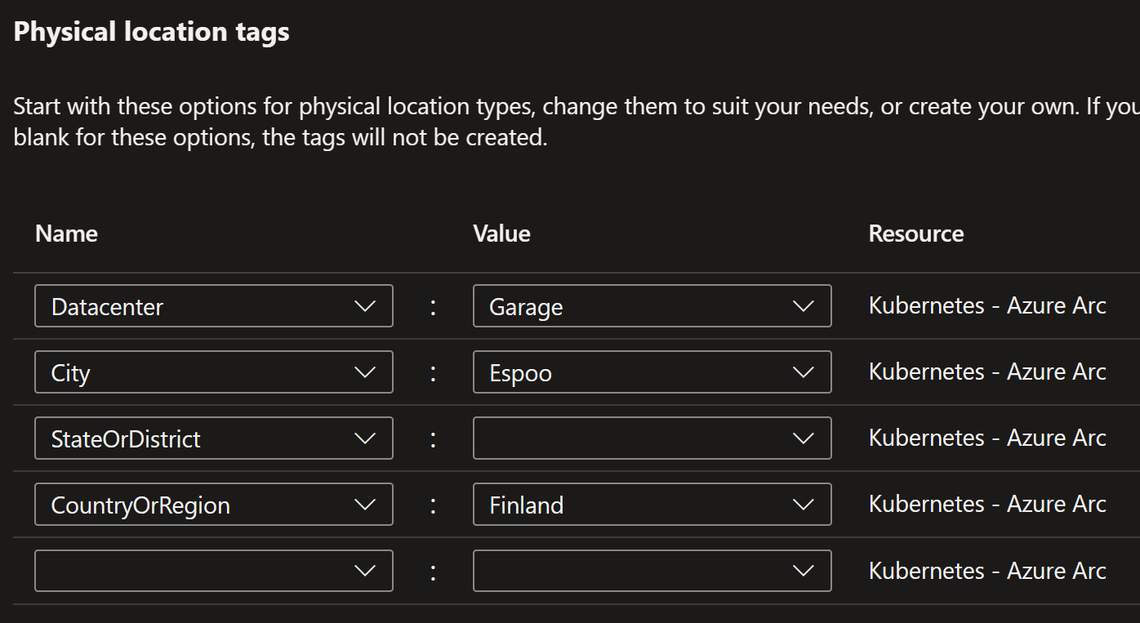Select the City name combo box
This screenshot has width=1140, height=623.
click(x=214, y=372)
